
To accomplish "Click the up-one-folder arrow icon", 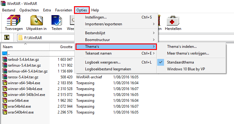I will 7,37.
